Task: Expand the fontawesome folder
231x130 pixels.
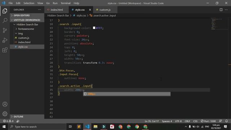Action: click(27, 29)
